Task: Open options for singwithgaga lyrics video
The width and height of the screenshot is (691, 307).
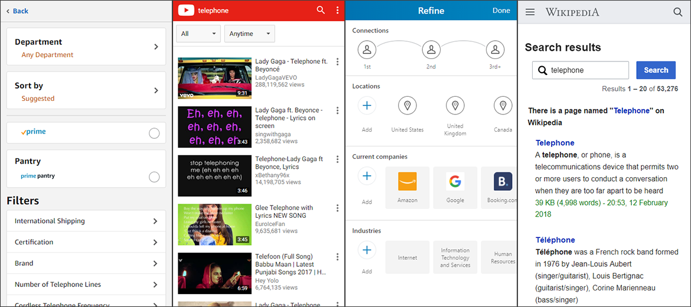Action: pos(338,110)
